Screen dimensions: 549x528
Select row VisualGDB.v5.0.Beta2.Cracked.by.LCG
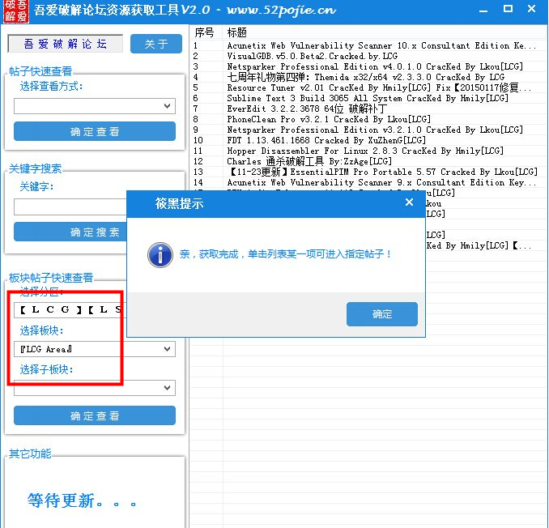[x=368, y=56]
